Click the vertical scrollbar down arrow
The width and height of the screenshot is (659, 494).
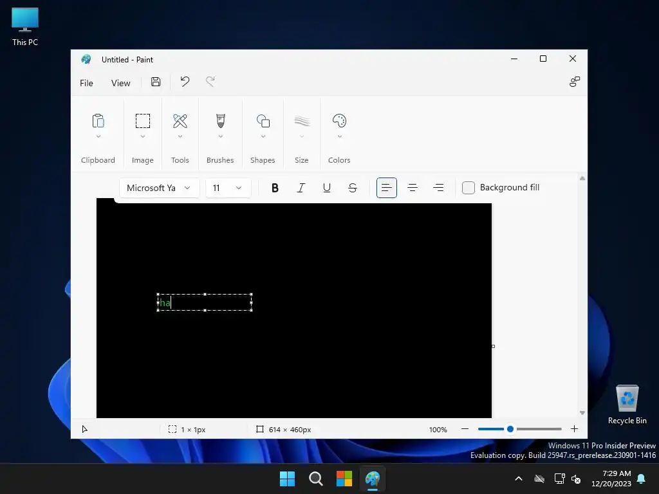click(x=582, y=413)
